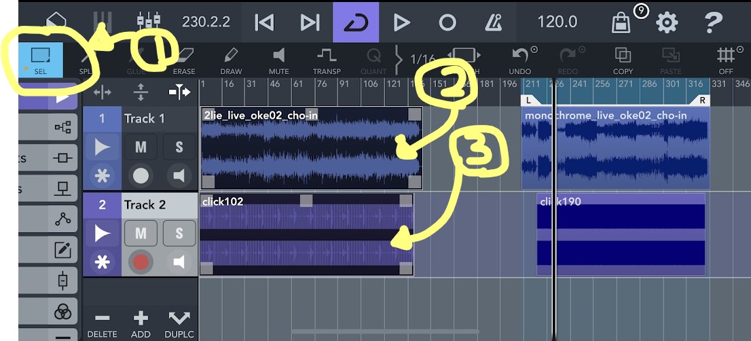Choose the MUTE speaker tool in toolbar
The width and height of the screenshot is (751, 341).
pyautogui.click(x=279, y=60)
